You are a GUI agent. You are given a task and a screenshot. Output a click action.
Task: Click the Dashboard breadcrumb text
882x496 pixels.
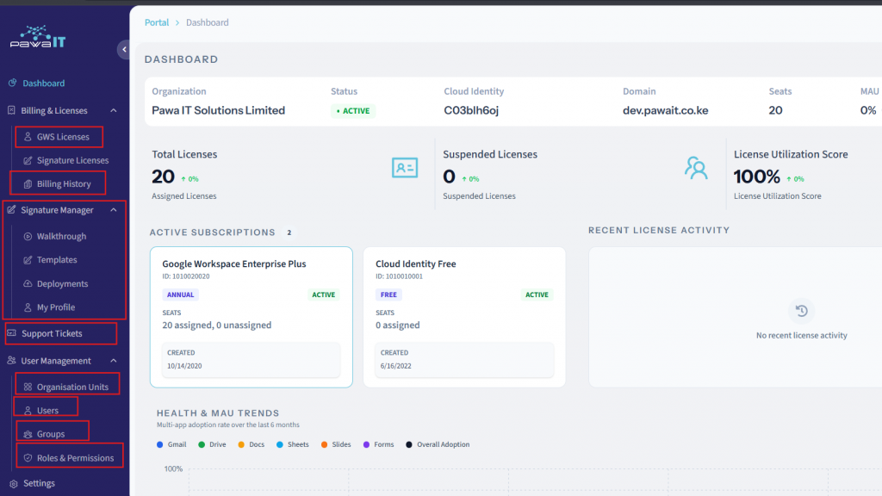(x=207, y=22)
